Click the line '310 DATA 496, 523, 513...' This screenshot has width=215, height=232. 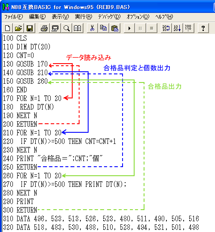[x=101, y=218]
